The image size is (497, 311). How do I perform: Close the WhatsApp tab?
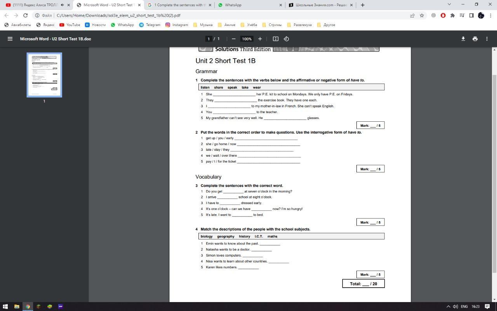280,5
